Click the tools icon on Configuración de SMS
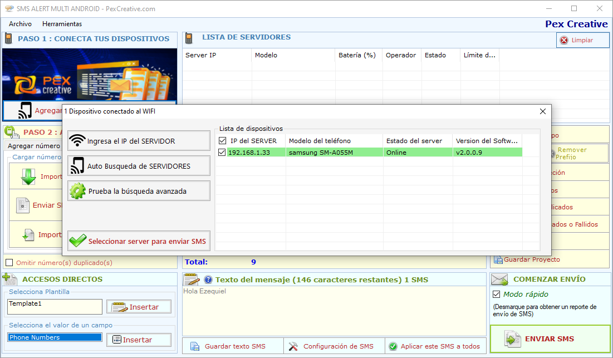 coord(293,346)
